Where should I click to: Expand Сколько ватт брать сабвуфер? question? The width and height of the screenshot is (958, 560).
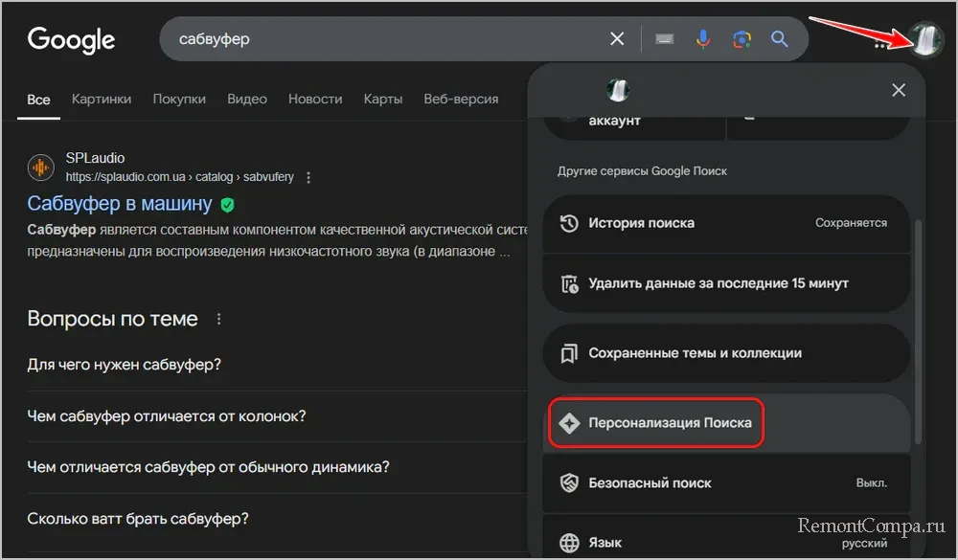click(x=139, y=519)
